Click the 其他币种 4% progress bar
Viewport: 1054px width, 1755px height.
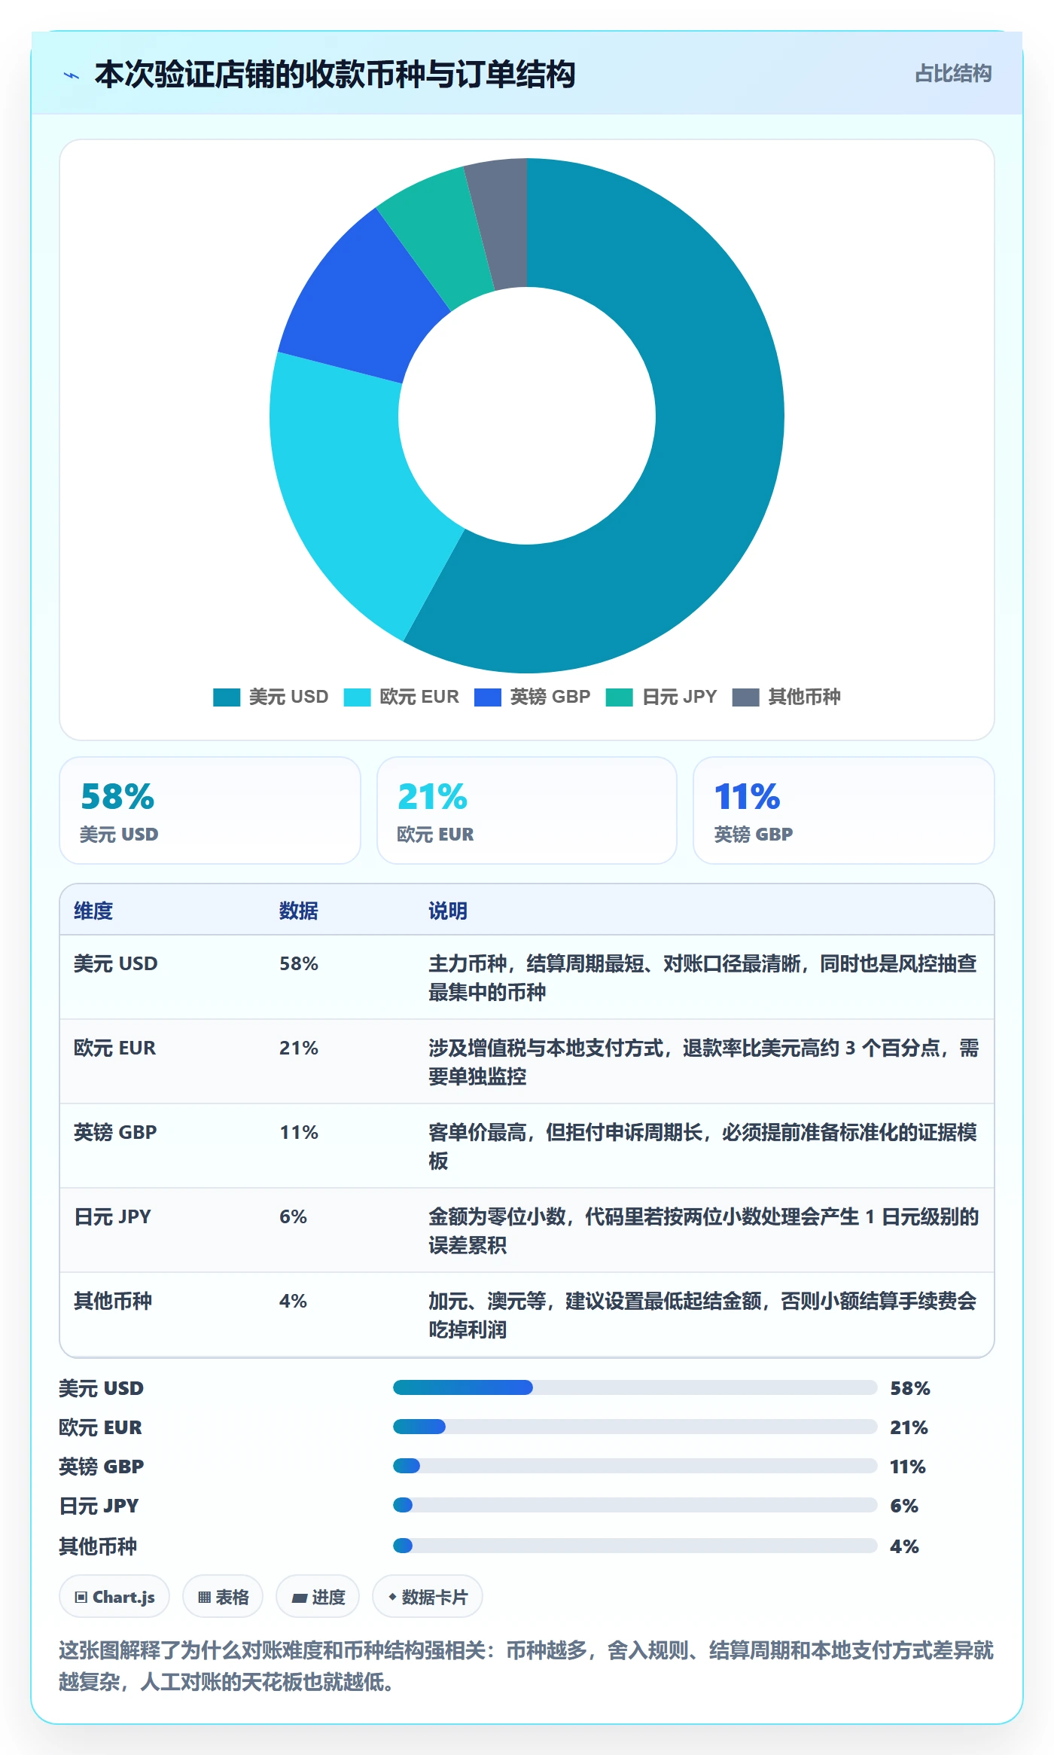pos(635,1546)
